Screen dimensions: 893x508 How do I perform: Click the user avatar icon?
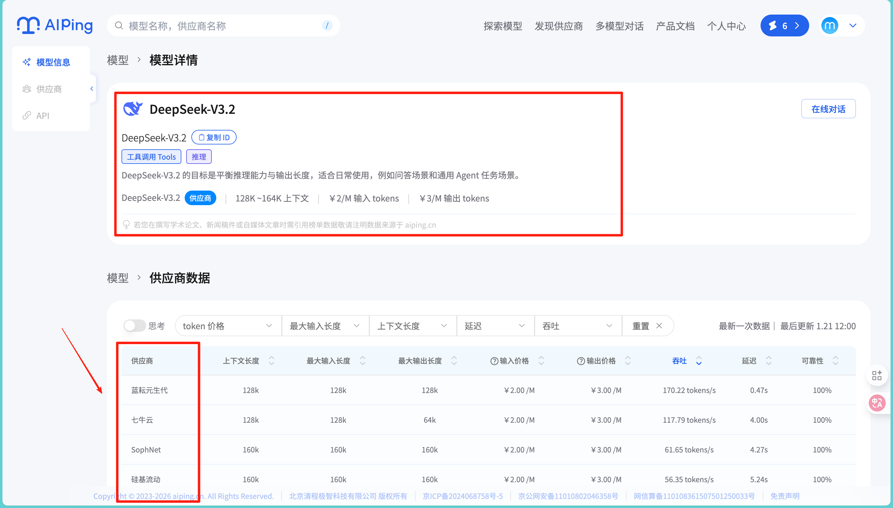(x=830, y=25)
